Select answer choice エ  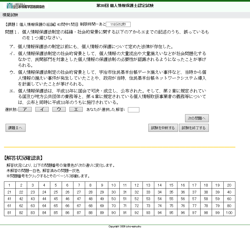coord(76,109)
